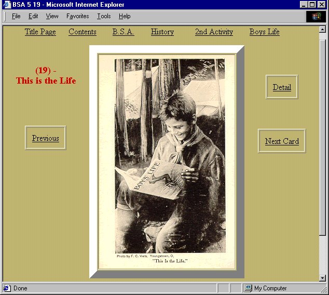Go to the Previous card

(46, 138)
